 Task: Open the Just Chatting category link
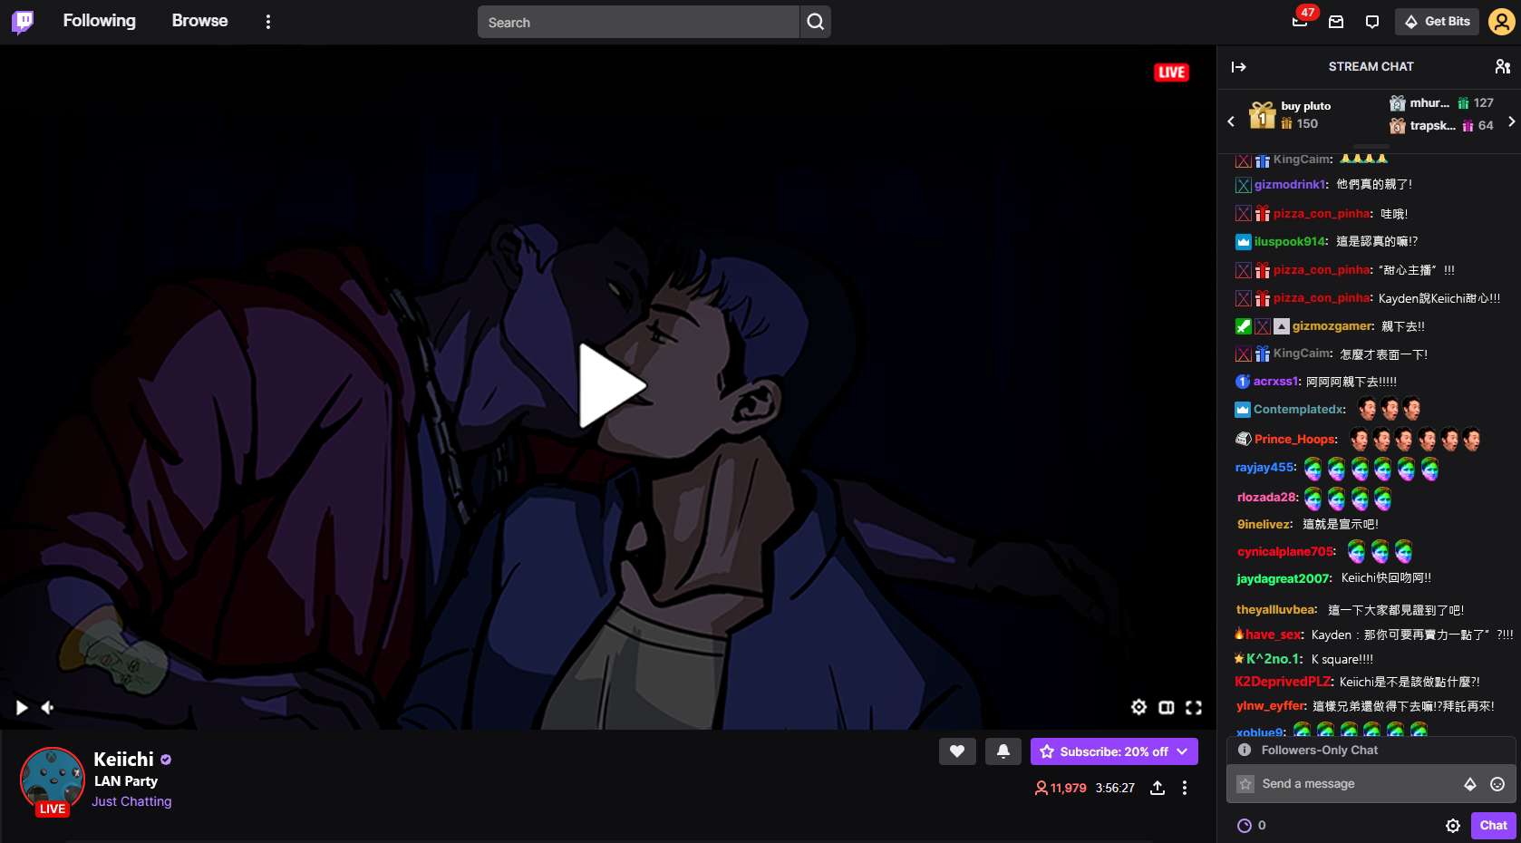pos(131,801)
